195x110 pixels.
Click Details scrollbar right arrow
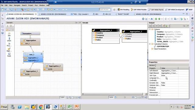point(146,94)
